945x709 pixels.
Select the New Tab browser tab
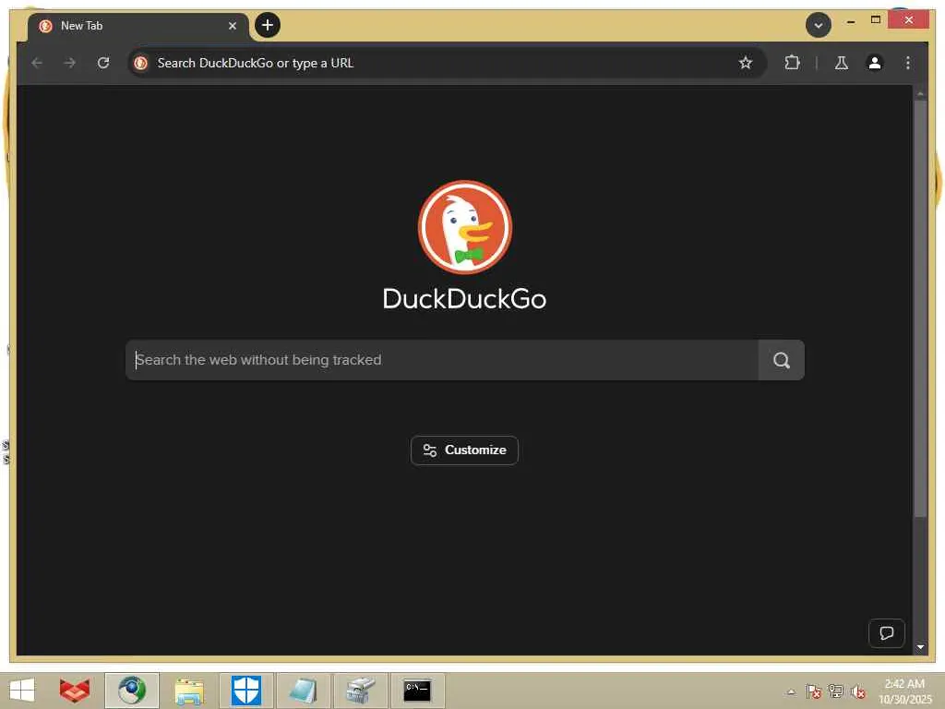tap(138, 26)
